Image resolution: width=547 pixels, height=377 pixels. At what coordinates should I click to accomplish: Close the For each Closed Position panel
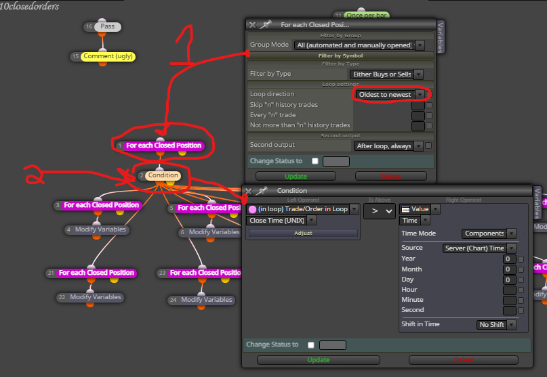click(253, 25)
